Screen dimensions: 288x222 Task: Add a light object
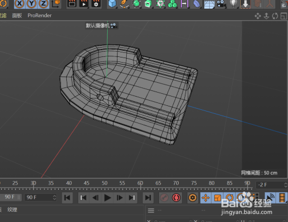tap(233, 3)
